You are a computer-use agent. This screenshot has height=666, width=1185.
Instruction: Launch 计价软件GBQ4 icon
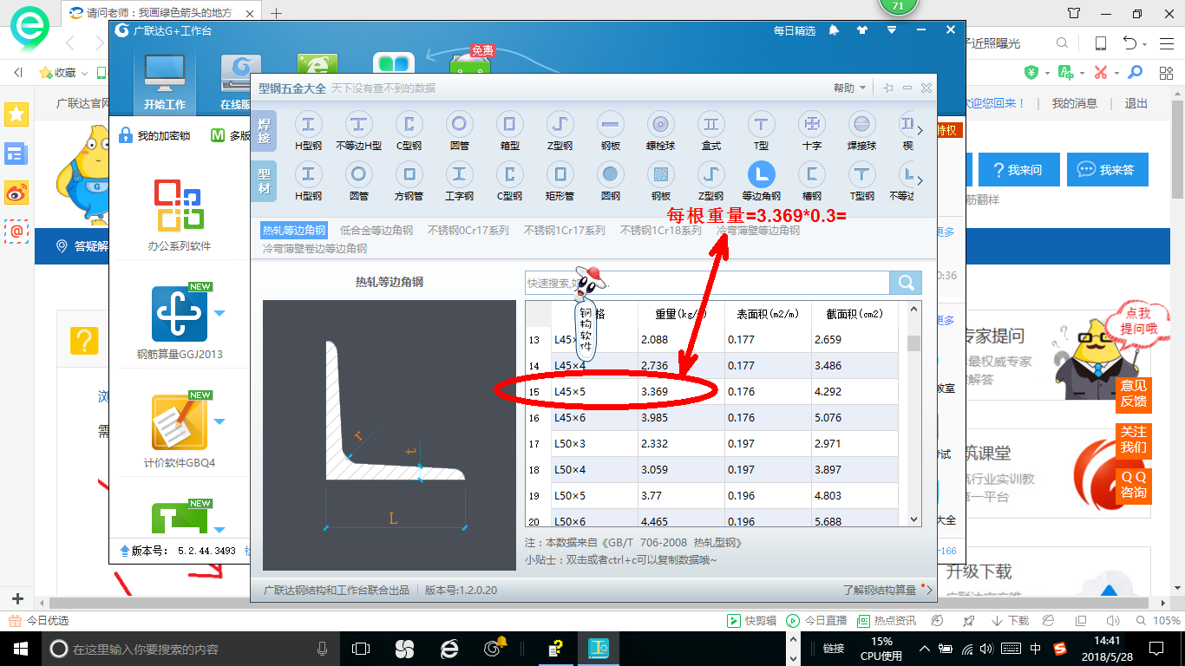pos(180,422)
